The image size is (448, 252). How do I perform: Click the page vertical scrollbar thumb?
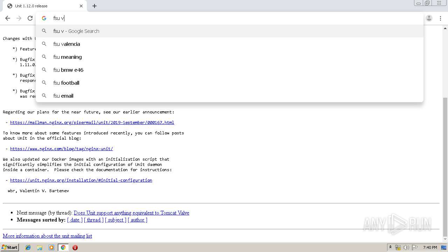(x=445, y=166)
